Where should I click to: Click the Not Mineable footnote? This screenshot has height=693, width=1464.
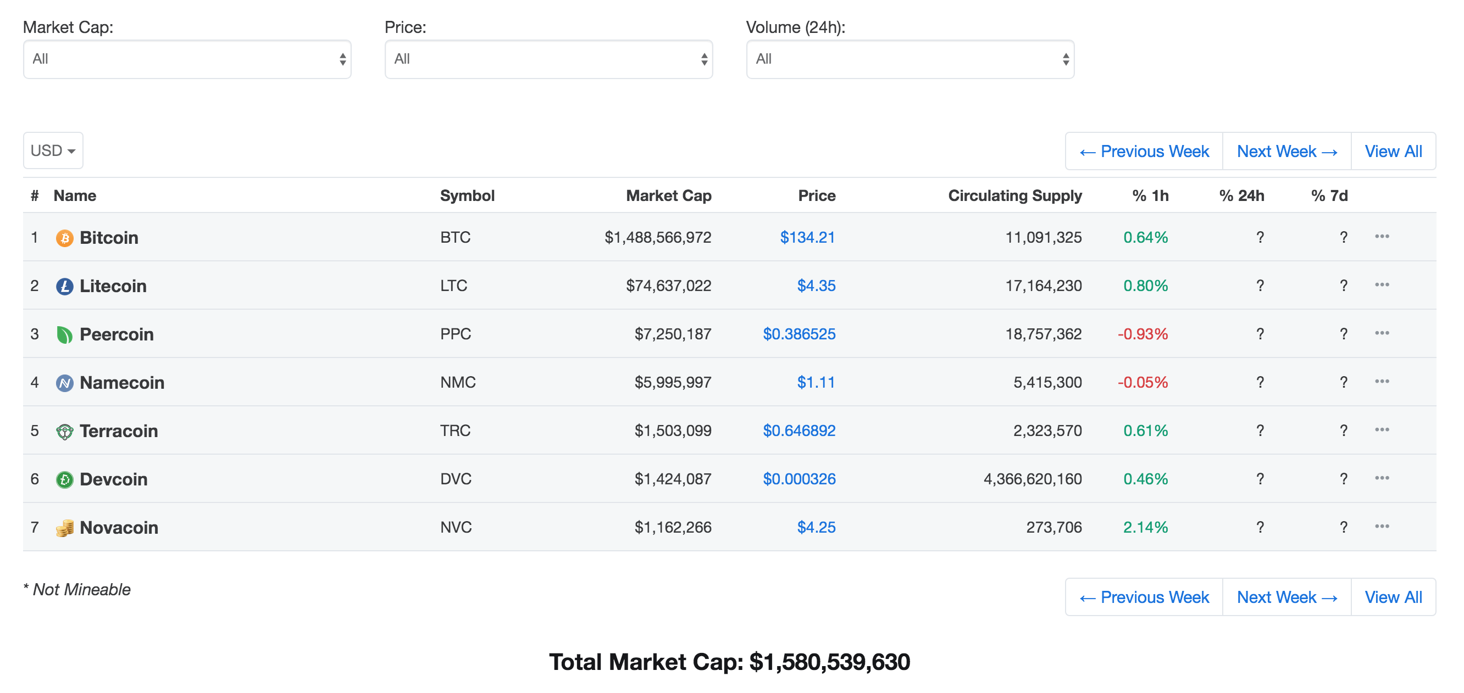click(77, 590)
